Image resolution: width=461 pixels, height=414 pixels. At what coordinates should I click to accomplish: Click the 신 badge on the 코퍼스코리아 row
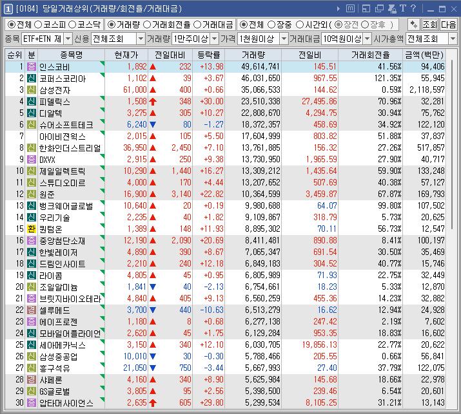(32, 79)
